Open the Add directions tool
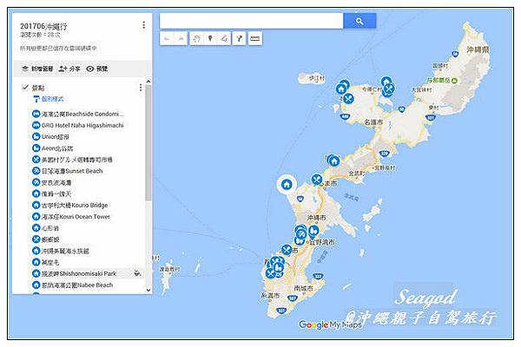This screenshot has height=347, width=521. click(240, 38)
